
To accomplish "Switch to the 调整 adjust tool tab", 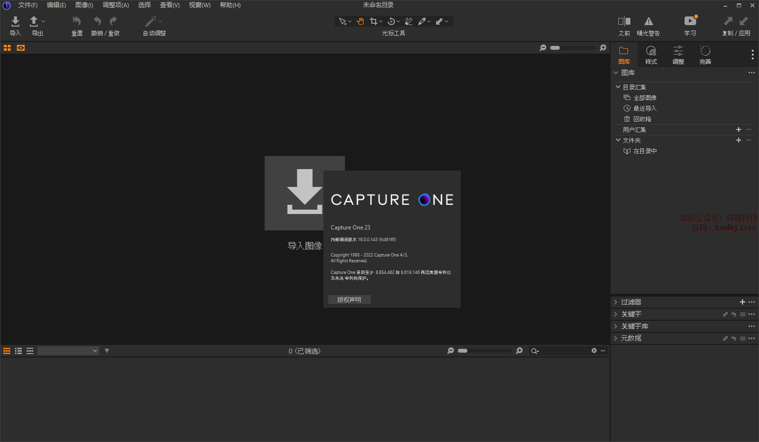I will (x=678, y=55).
